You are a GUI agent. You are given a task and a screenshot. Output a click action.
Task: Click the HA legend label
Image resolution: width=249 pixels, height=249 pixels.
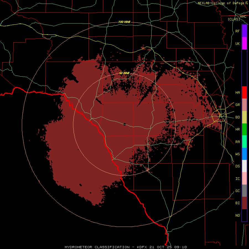pos(237,93)
